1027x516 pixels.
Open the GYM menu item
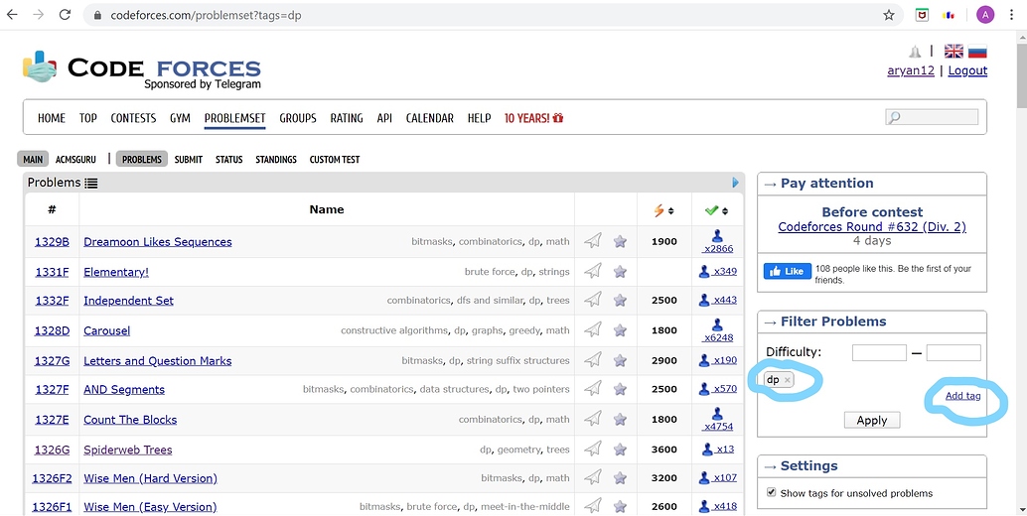pyautogui.click(x=180, y=118)
